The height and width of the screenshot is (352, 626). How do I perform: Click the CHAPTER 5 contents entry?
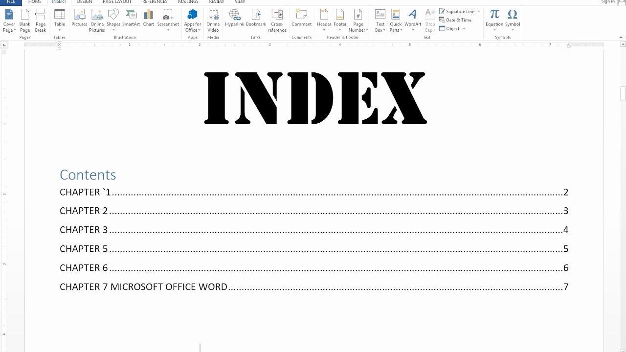314,249
